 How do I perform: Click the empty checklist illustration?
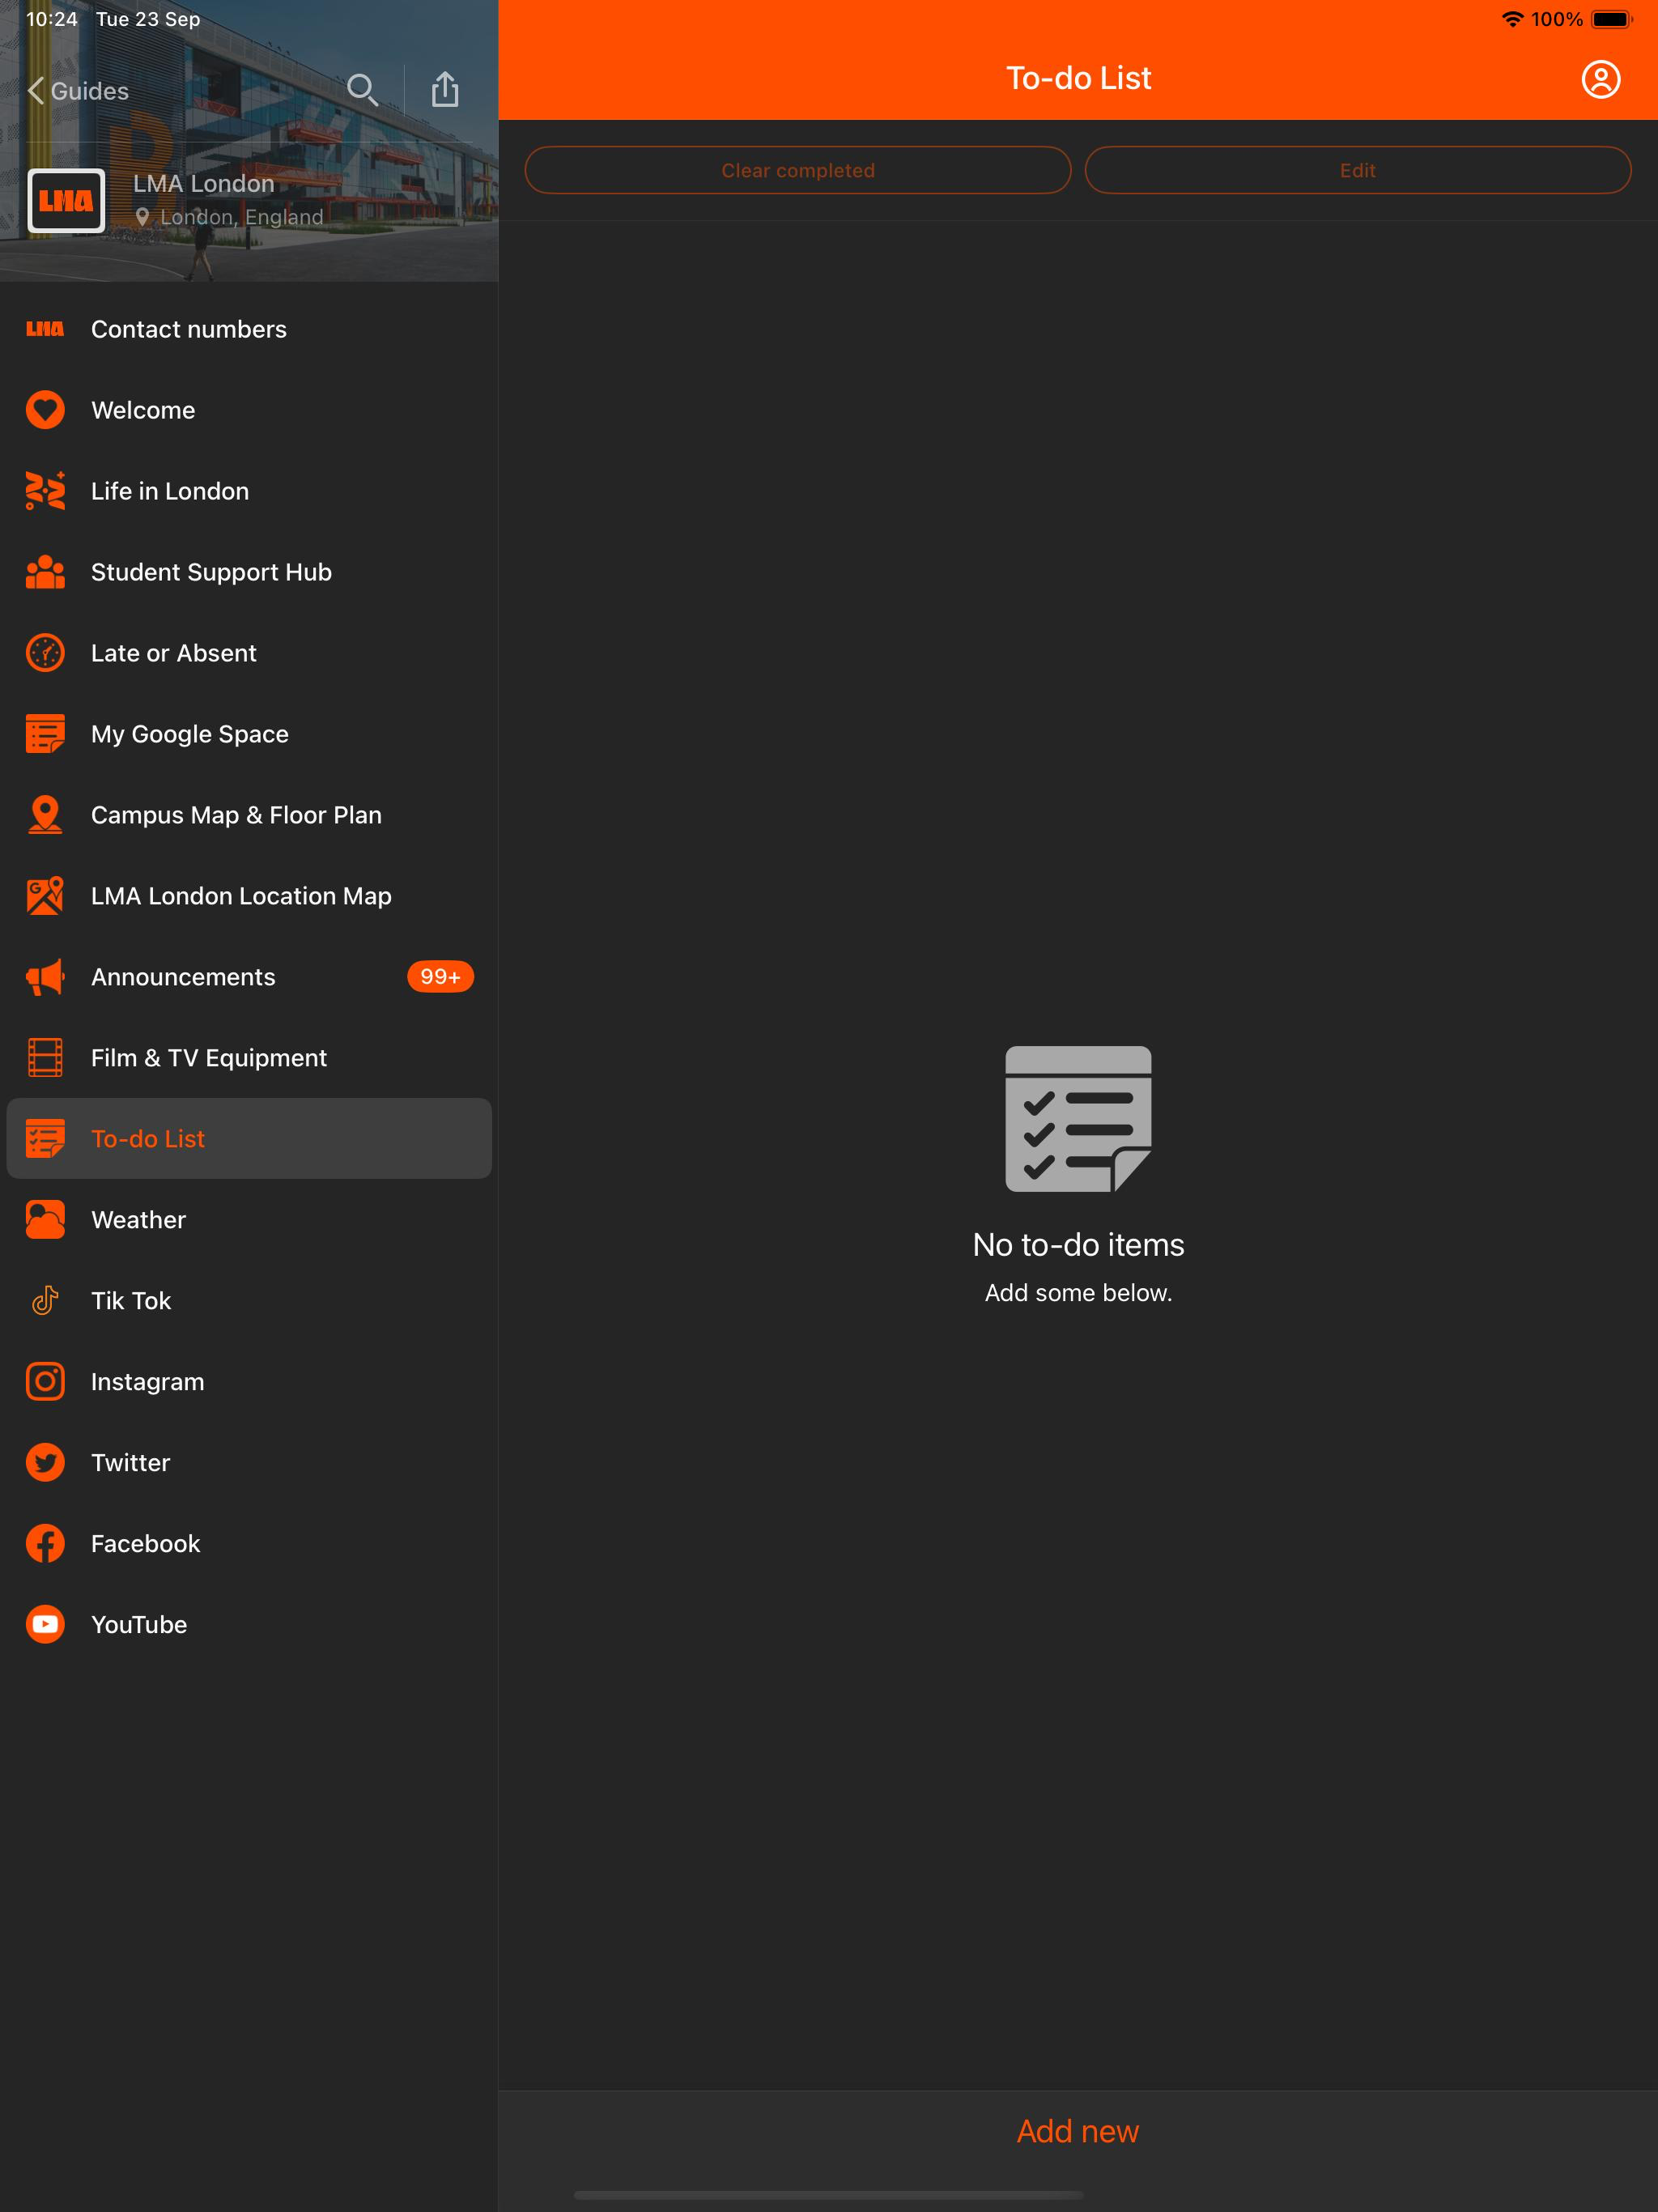pos(1078,1119)
